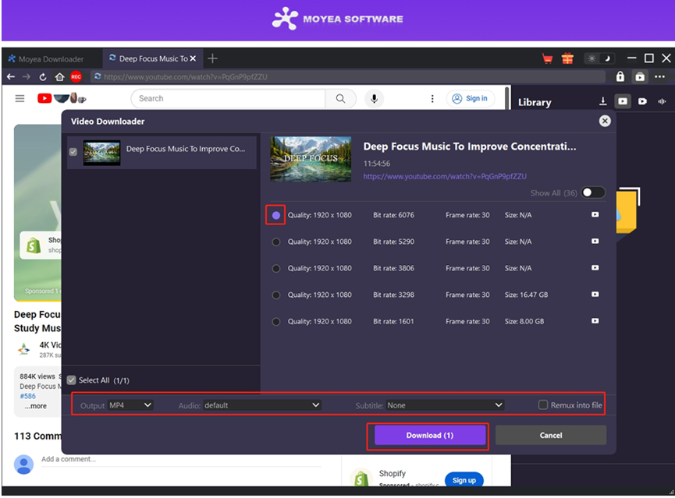Go to the browser home page
This screenshot has width=675, height=498.
point(59,77)
